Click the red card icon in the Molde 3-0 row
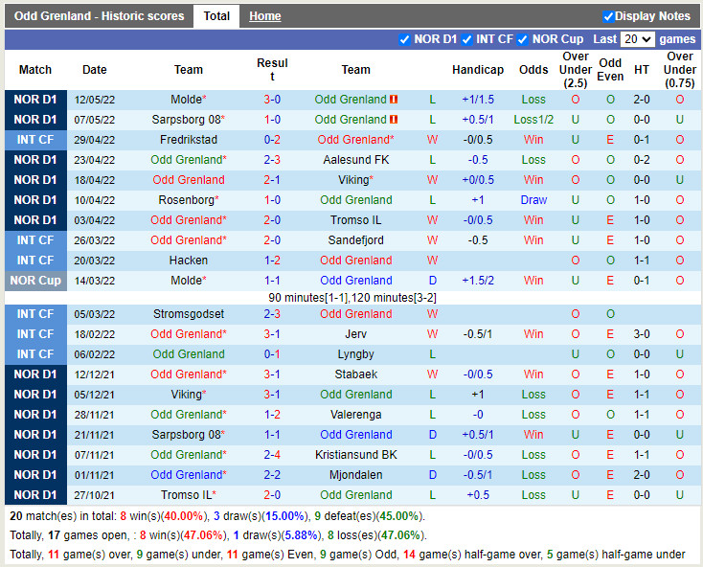 coord(394,100)
